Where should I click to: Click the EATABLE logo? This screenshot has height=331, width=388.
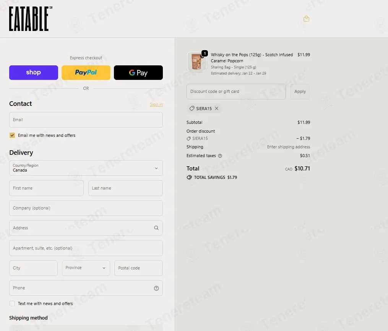click(31, 19)
